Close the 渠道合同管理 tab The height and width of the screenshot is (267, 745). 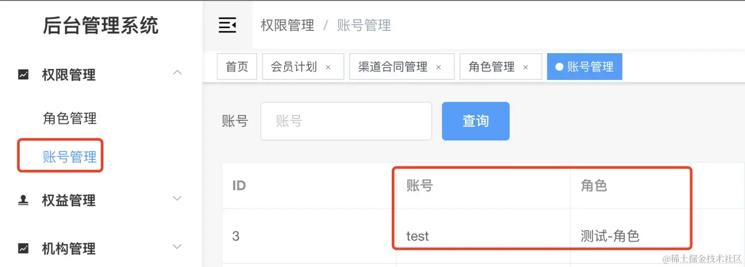[x=438, y=67]
